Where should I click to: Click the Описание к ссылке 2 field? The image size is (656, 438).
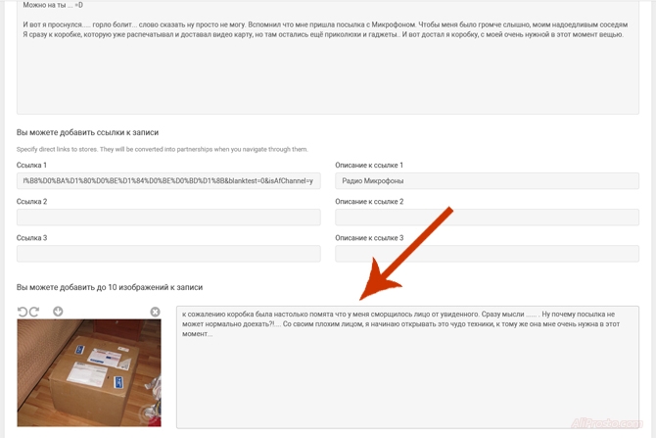pyautogui.click(x=487, y=218)
